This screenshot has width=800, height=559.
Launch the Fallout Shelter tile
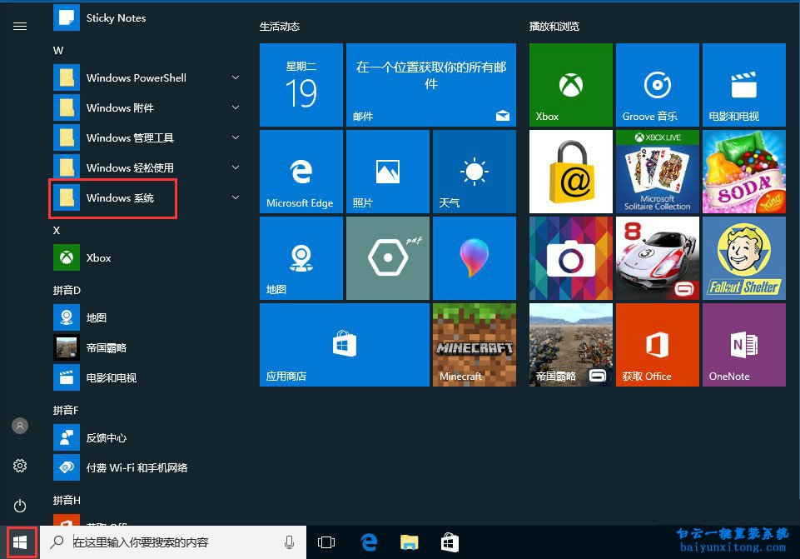743,257
